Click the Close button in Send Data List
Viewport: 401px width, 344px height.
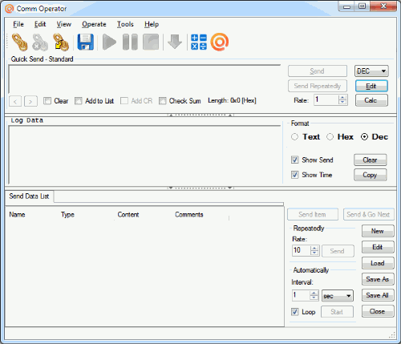(x=378, y=311)
